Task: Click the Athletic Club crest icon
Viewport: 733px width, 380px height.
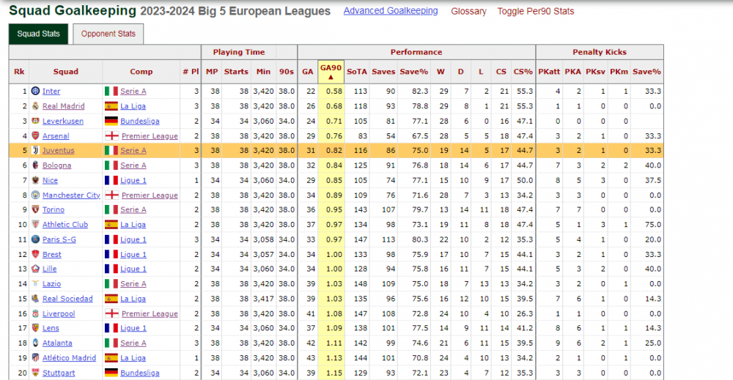Action: coord(35,225)
